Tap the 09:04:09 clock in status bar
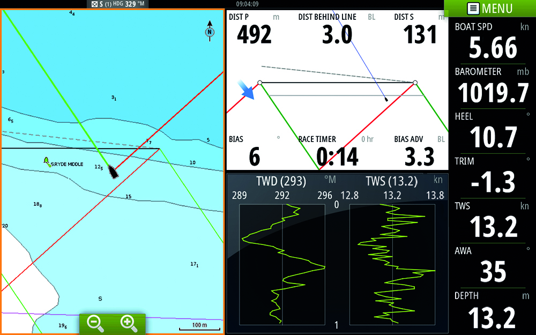 (248, 4)
